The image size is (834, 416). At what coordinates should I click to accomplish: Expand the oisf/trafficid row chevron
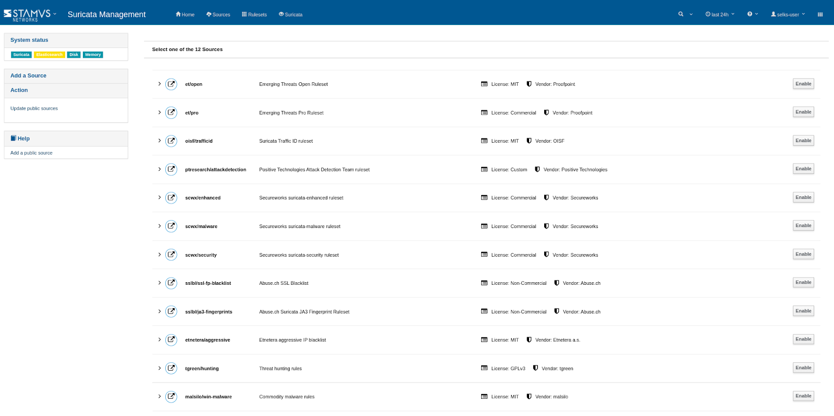pyautogui.click(x=160, y=141)
